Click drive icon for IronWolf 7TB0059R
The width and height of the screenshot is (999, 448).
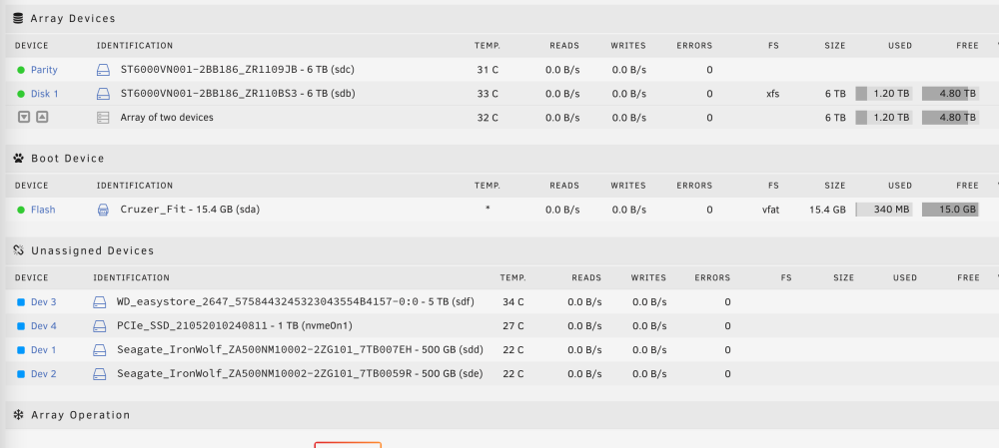(99, 373)
